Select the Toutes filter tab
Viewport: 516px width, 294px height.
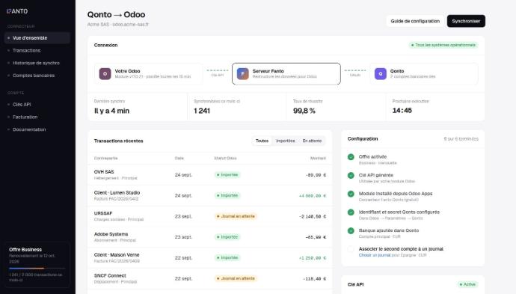[262, 141]
